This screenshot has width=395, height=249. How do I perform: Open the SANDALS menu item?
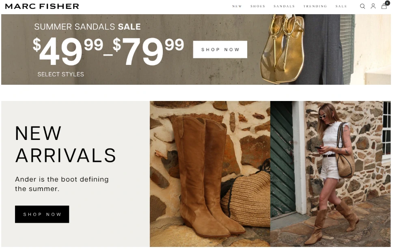point(284,6)
